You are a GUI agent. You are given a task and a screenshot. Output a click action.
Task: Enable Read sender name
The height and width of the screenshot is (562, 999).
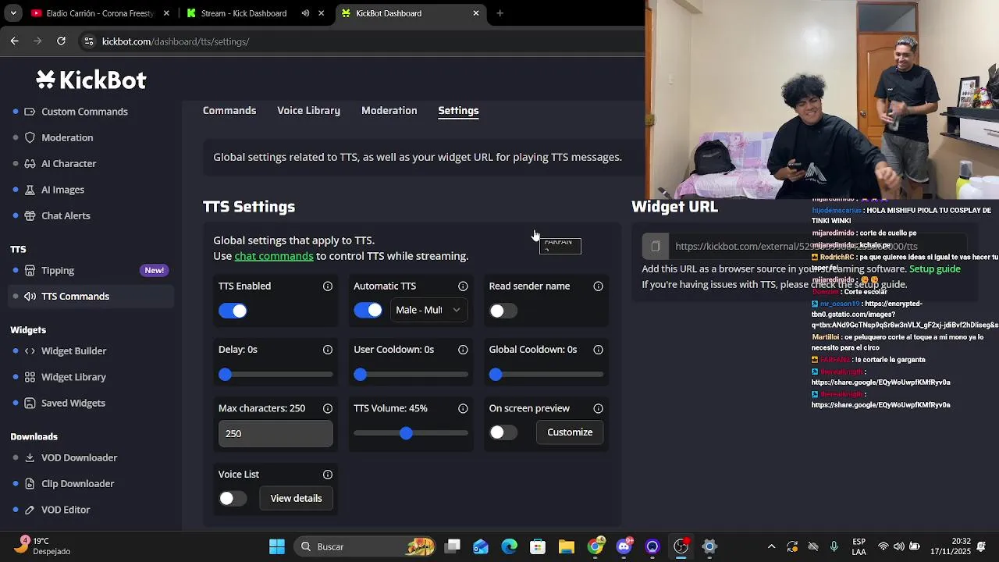tap(503, 311)
